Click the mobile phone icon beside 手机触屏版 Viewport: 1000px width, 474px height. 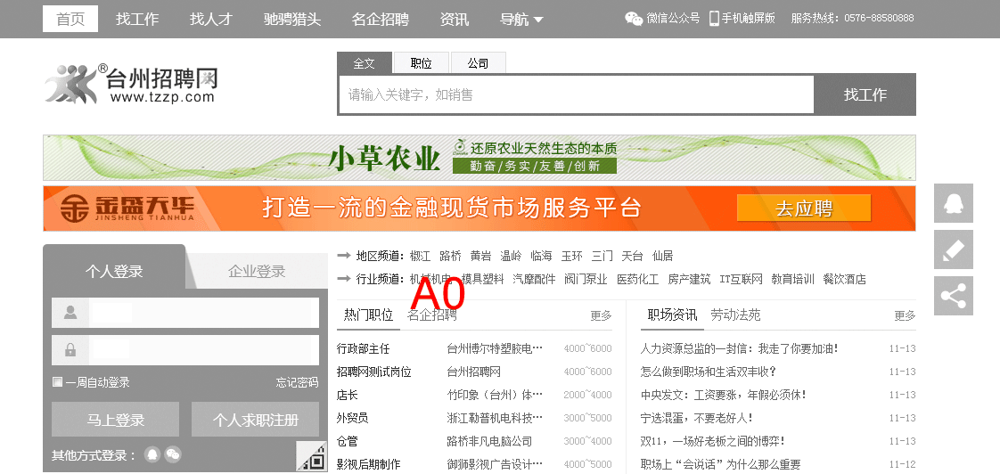tap(714, 18)
